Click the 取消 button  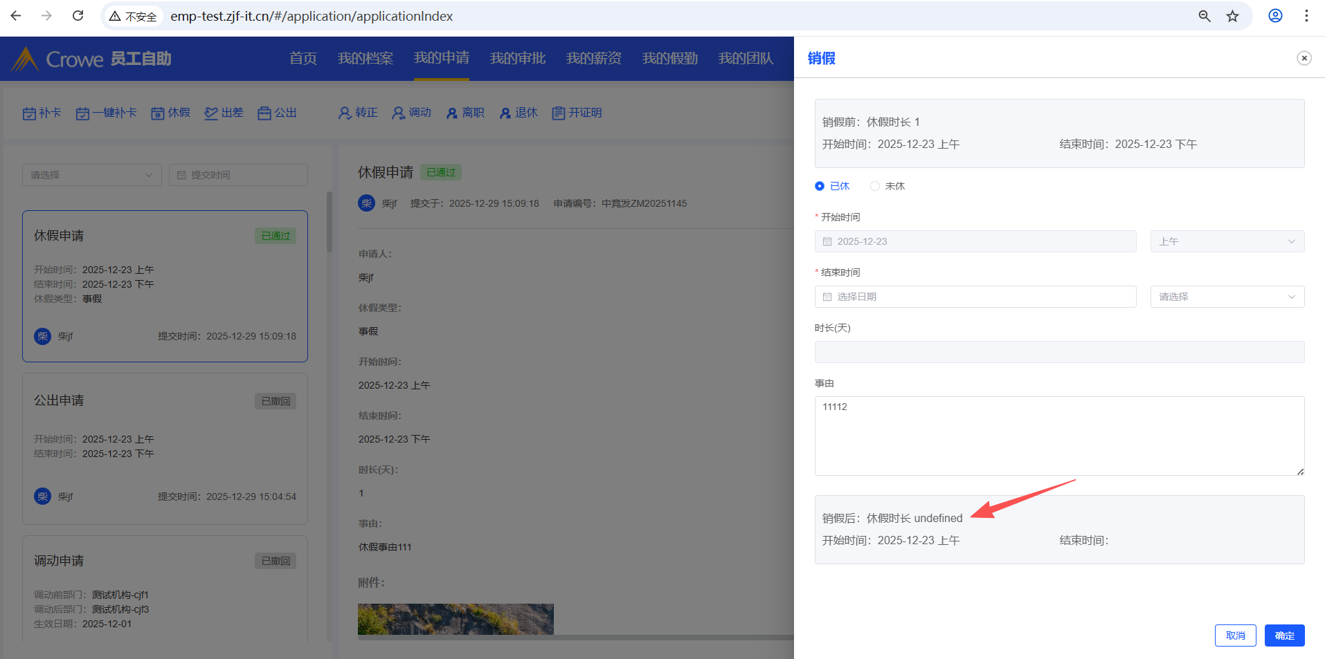point(1236,635)
